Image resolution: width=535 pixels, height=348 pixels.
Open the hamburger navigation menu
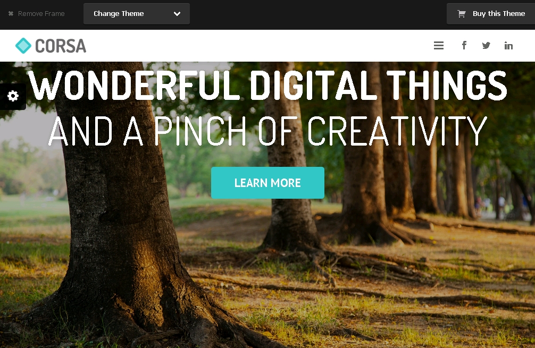(438, 45)
